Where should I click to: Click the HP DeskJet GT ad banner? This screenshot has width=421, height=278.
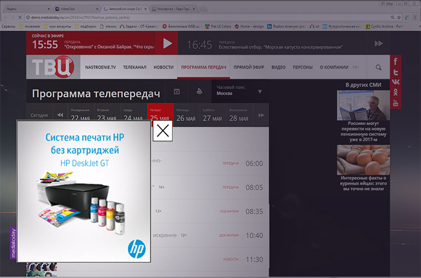coord(84,191)
